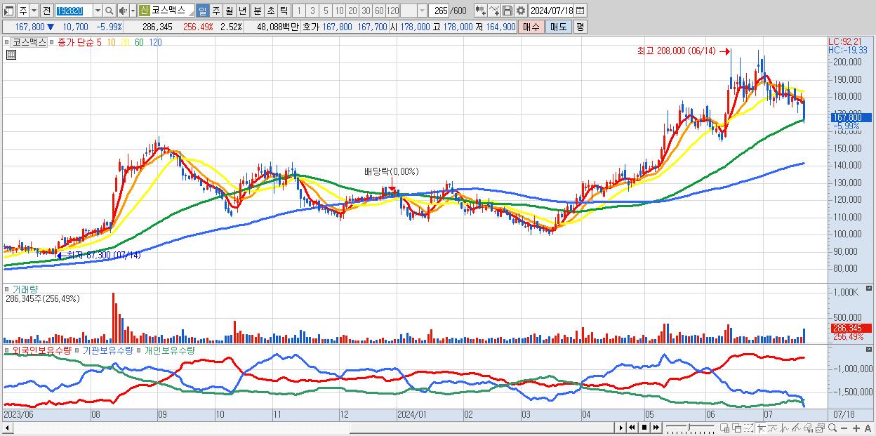The height and width of the screenshot is (436, 876).
Task: Click the 매수 buy button
Action: pyautogui.click(x=531, y=27)
